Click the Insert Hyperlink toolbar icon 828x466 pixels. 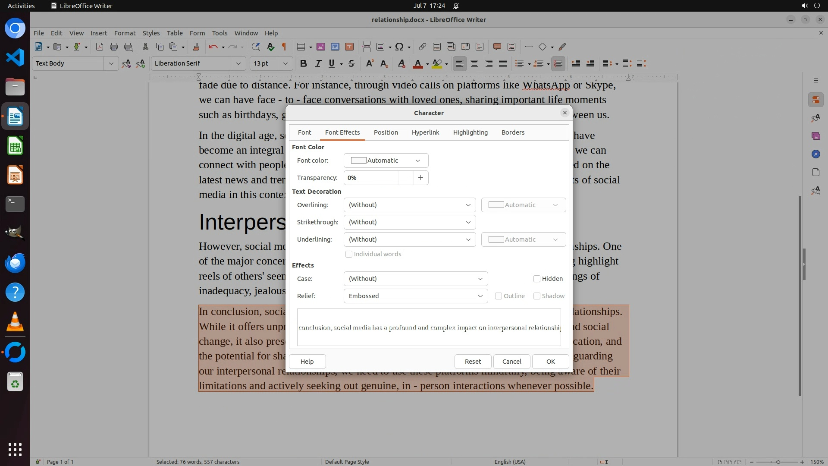[x=422, y=47]
